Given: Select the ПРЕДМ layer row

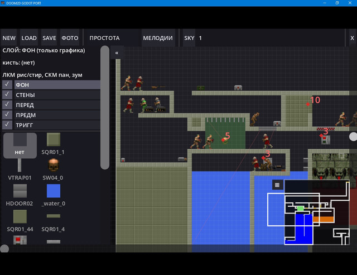Looking at the screenshot, I should pyautogui.click(x=57, y=115).
